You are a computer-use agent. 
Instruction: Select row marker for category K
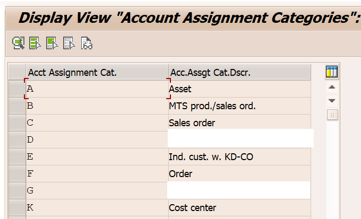(x=18, y=208)
